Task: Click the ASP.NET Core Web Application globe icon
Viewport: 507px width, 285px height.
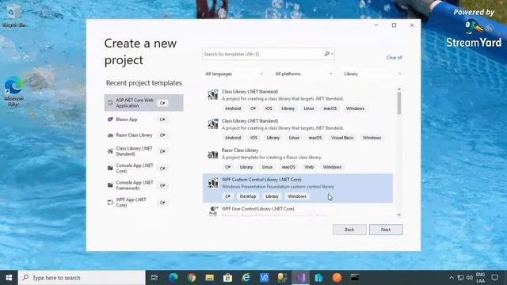Action: pyautogui.click(x=110, y=103)
